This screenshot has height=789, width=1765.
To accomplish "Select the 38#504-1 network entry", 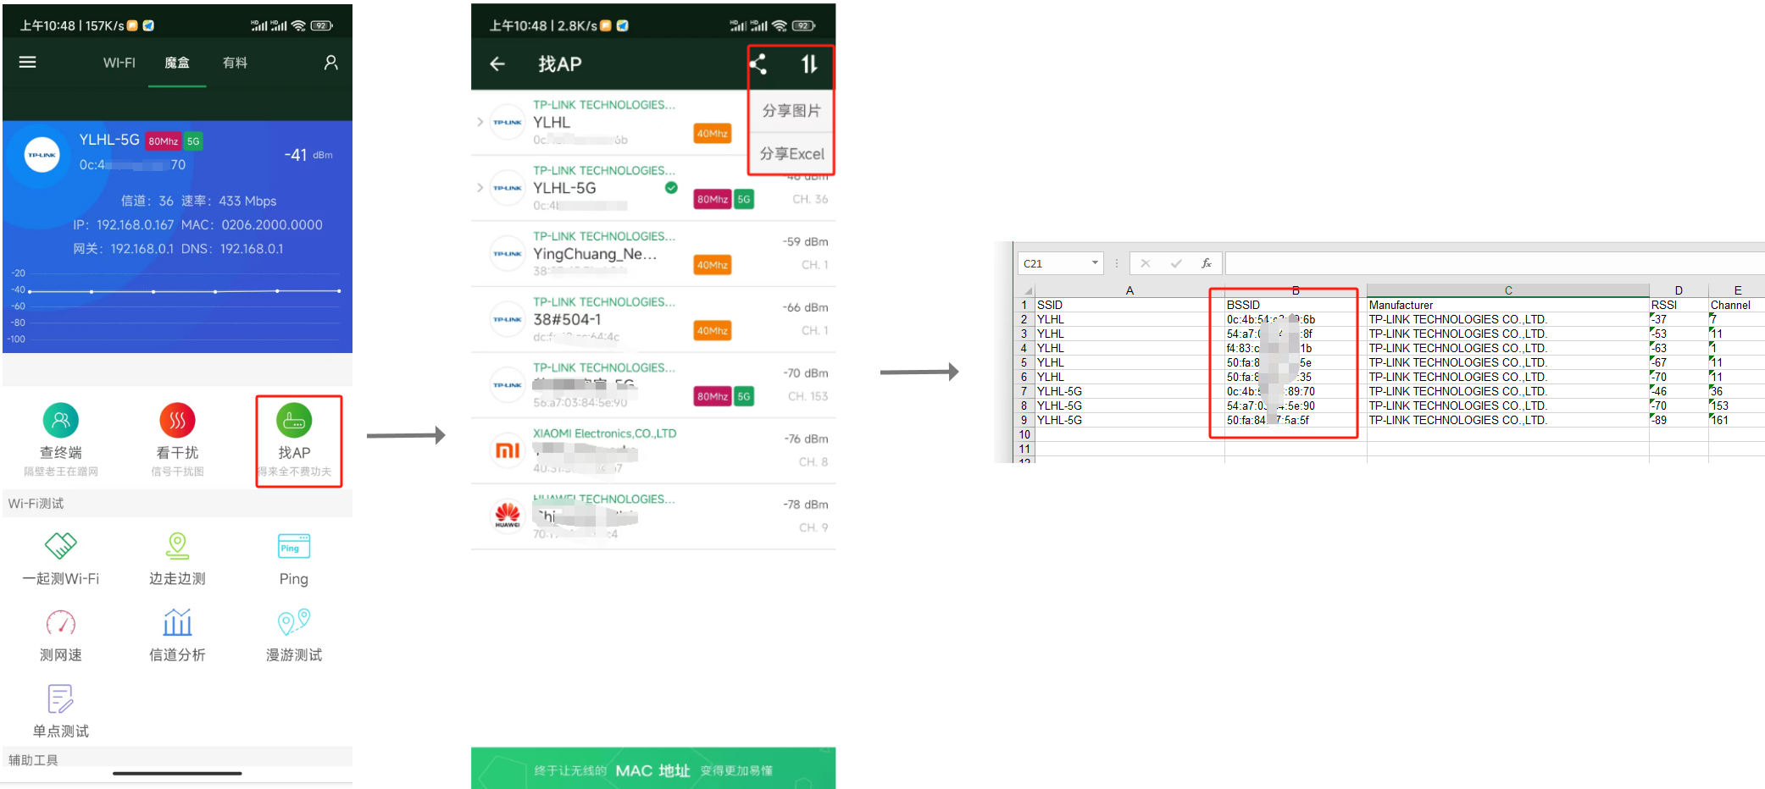I will (653, 320).
